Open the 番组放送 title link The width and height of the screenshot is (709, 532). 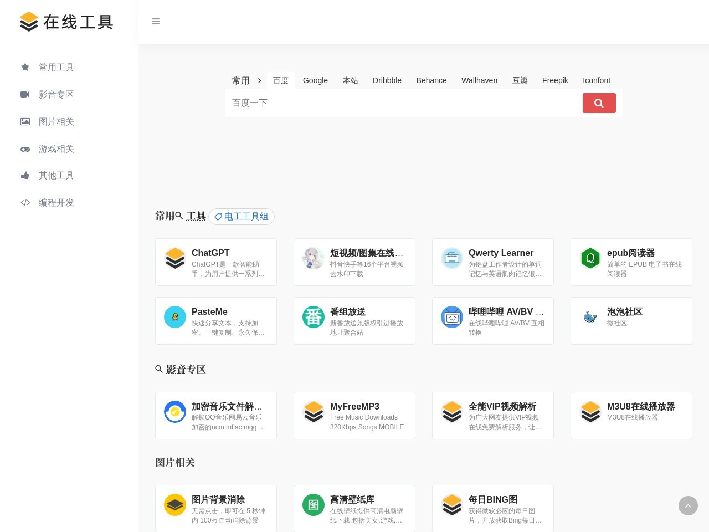coord(348,311)
